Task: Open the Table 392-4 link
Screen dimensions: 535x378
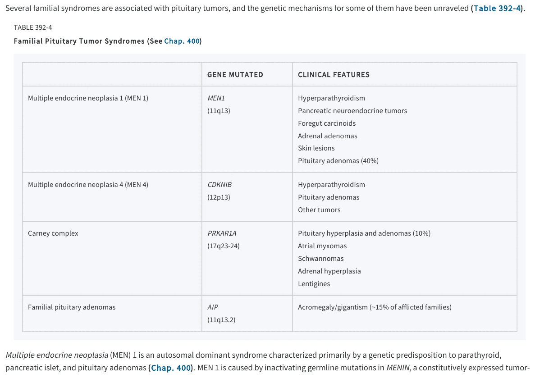Action: 498,8
